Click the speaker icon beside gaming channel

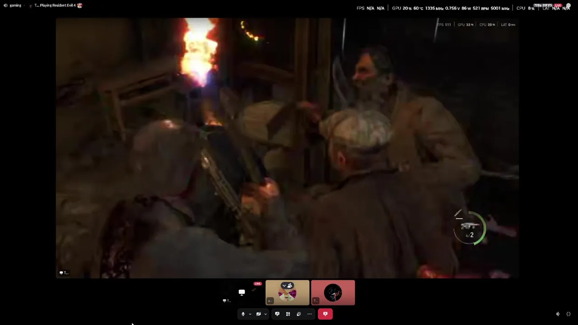point(5,5)
